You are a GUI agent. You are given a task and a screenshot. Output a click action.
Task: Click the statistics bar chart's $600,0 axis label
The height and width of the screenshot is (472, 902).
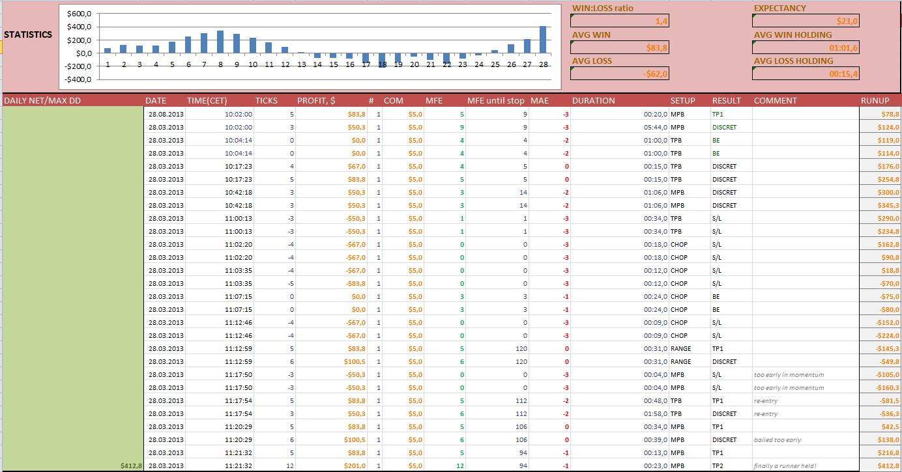pyautogui.click(x=79, y=14)
